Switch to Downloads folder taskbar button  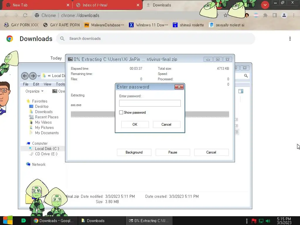(101, 221)
